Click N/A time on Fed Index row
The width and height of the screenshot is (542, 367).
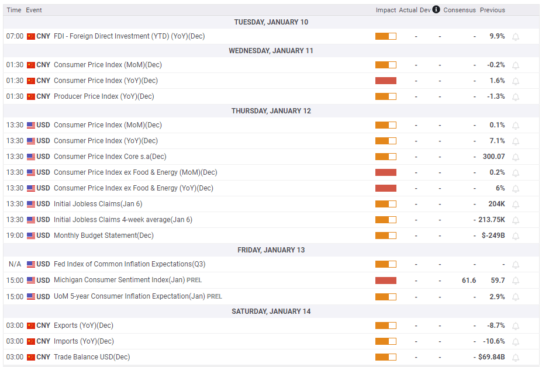point(15,264)
